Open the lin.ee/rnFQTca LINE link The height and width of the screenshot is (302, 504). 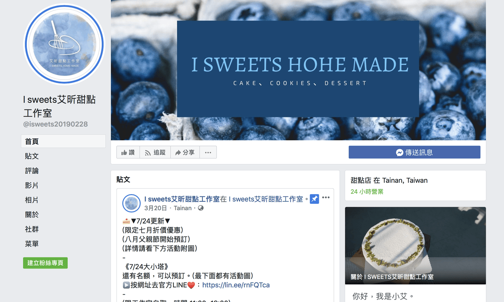point(236,285)
